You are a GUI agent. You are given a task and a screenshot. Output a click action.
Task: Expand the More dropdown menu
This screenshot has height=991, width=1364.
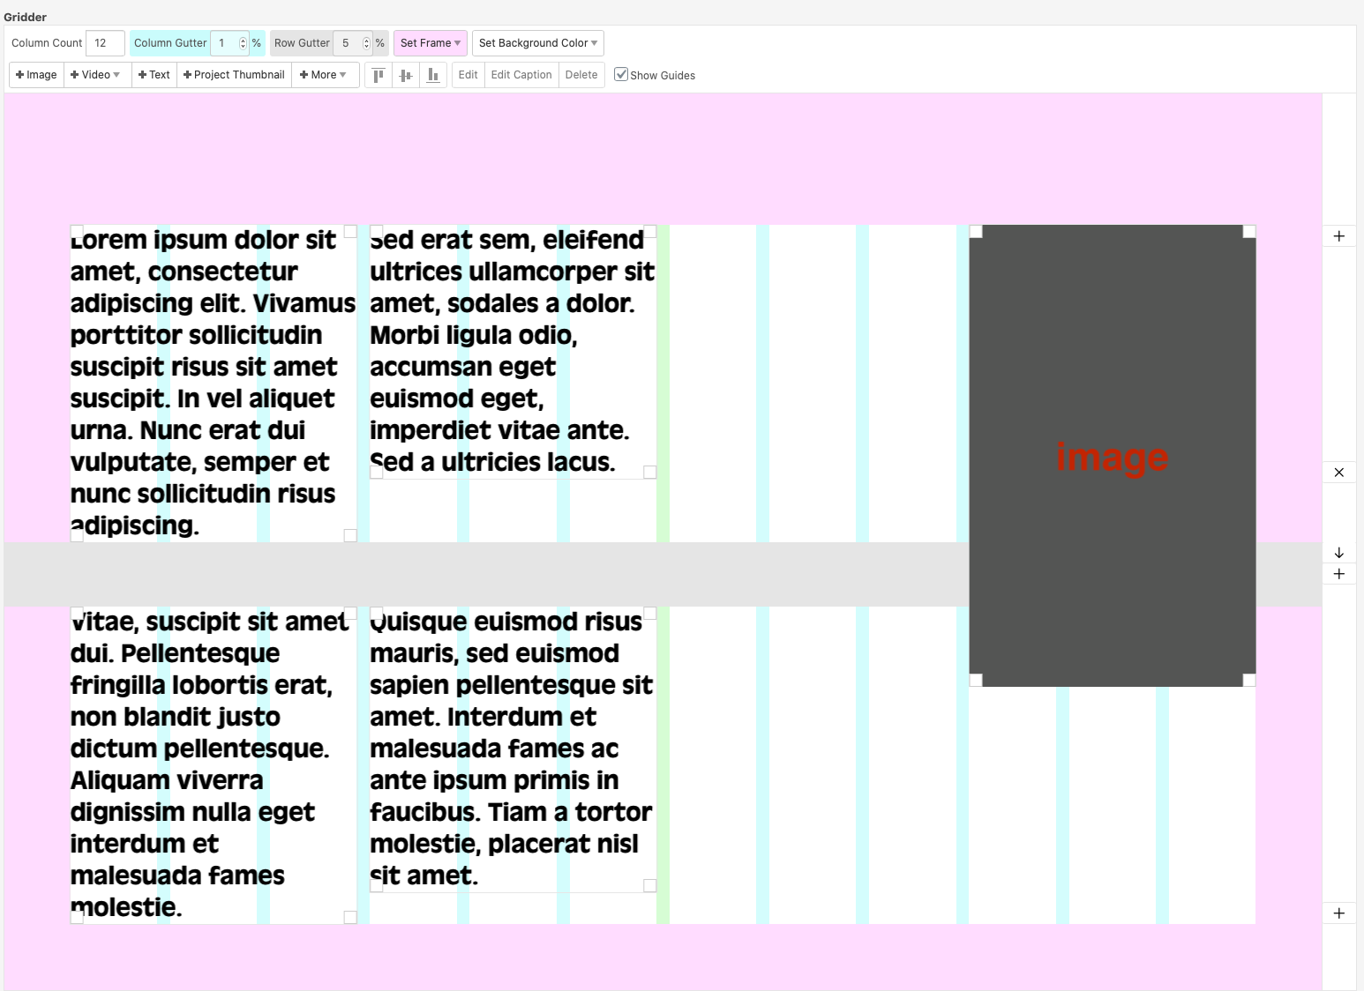tap(323, 75)
